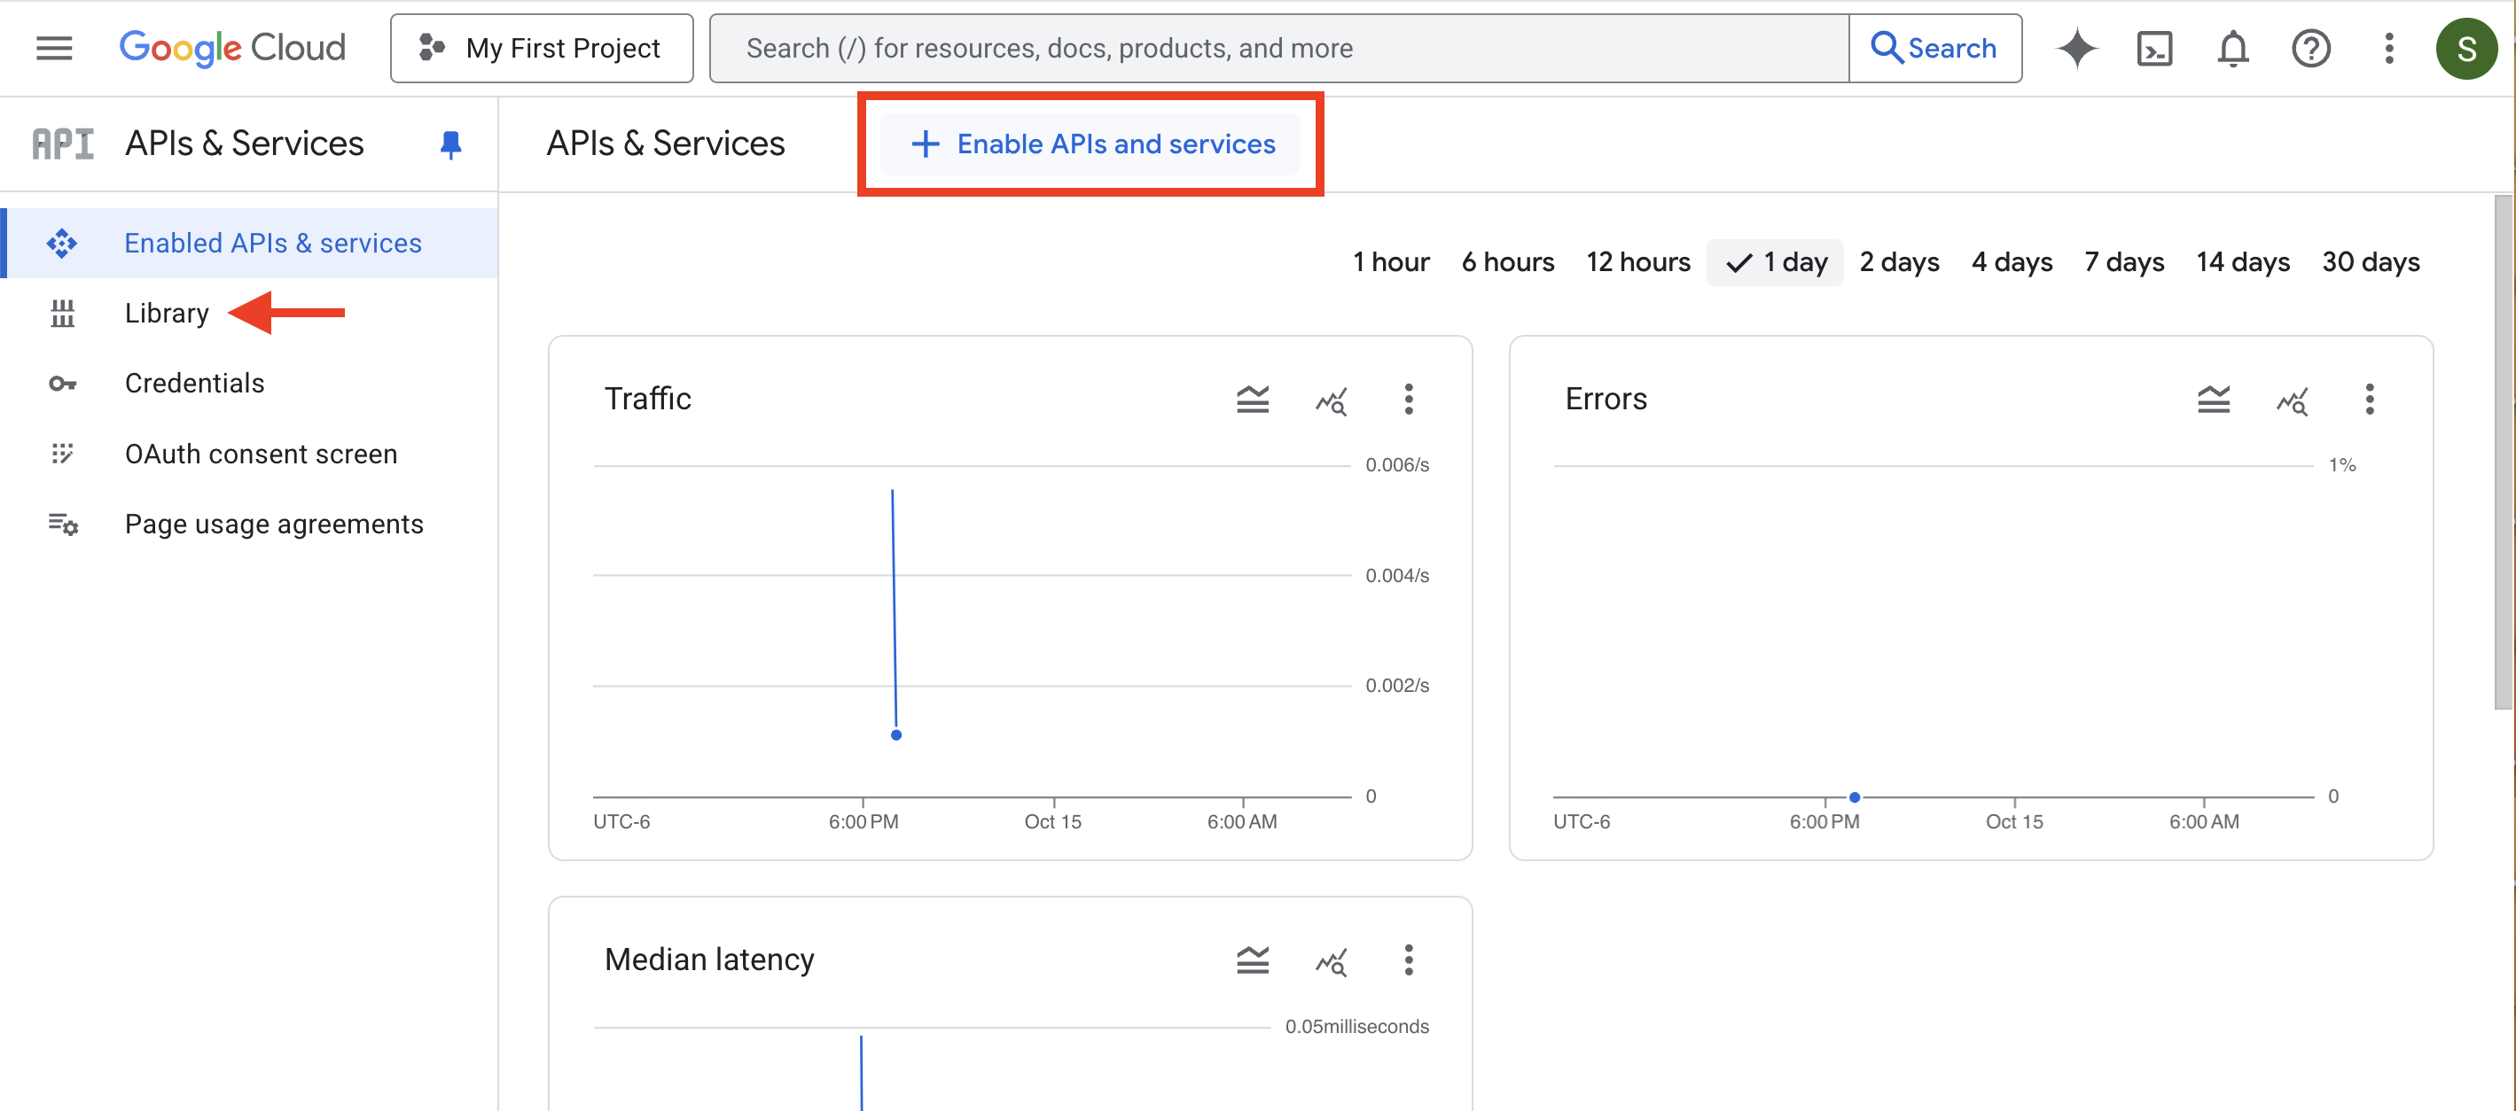Toggle legend on Median latency chart

(x=1252, y=960)
